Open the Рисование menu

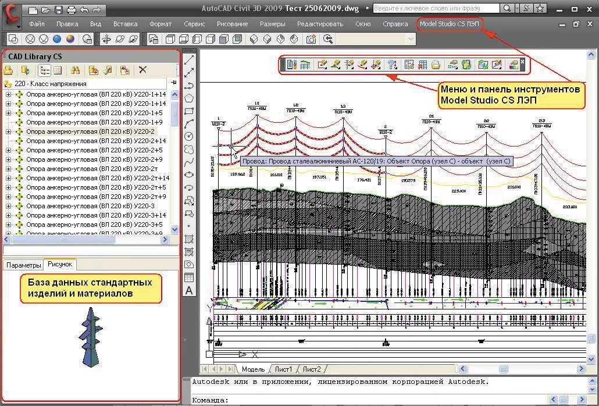(x=232, y=24)
